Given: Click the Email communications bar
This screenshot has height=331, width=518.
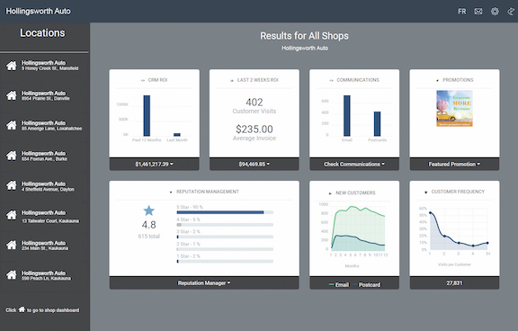Looking at the screenshot, I should pyautogui.click(x=347, y=116).
